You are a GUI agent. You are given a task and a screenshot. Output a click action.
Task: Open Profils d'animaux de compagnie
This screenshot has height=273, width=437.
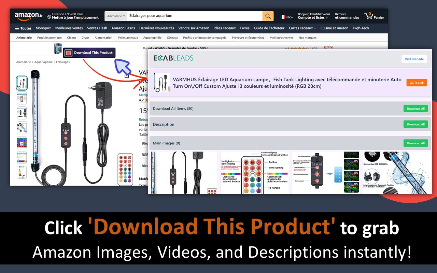click(x=205, y=38)
